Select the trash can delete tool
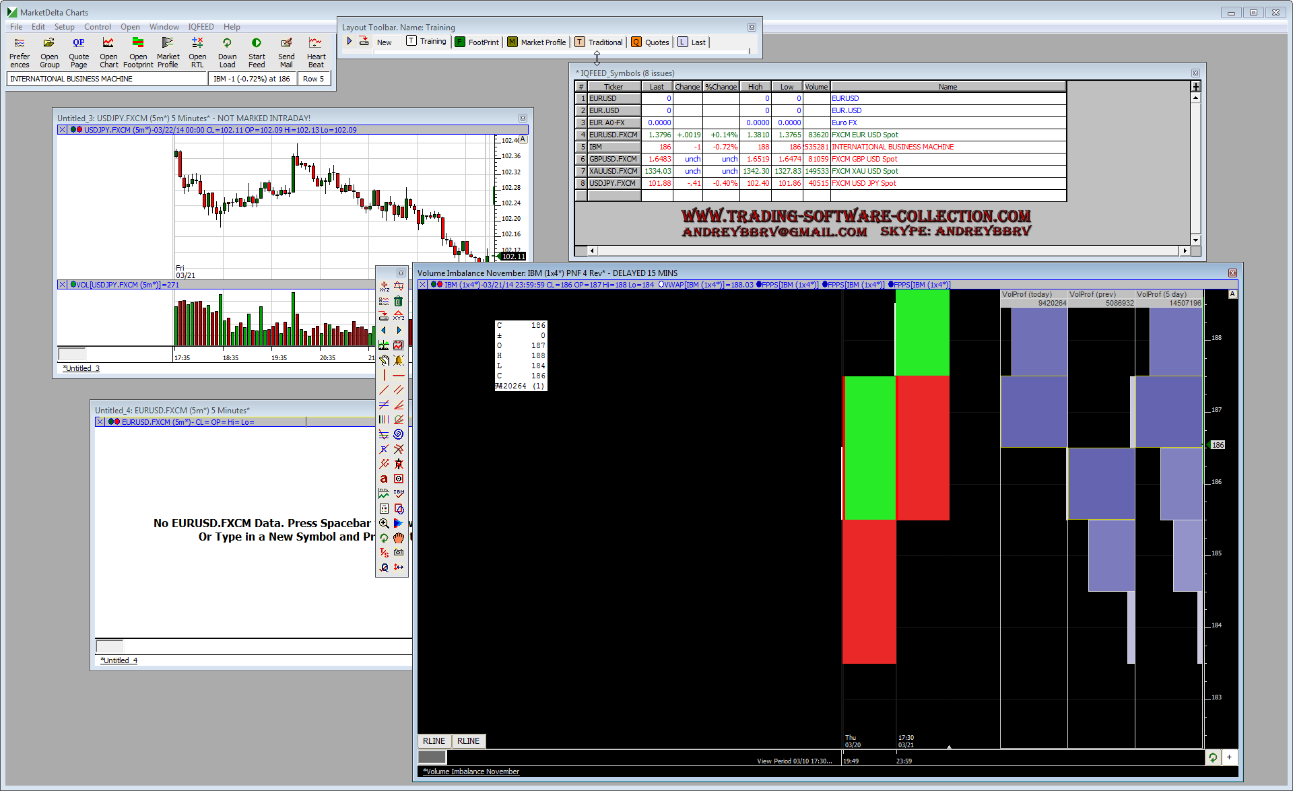Screen dimensions: 1293x791 pyautogui.click(x=399, y=301)
